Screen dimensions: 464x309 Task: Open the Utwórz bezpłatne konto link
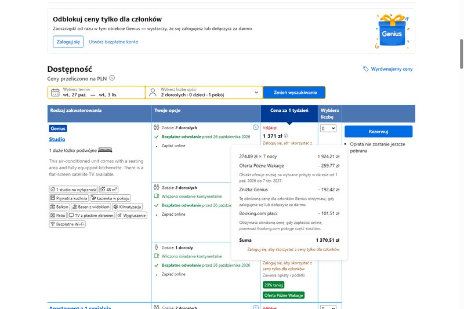[113, 42]
